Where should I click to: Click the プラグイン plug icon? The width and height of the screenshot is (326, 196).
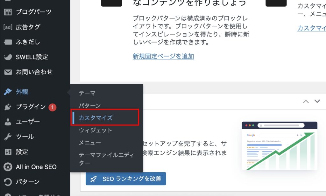(x=8, y=107)
